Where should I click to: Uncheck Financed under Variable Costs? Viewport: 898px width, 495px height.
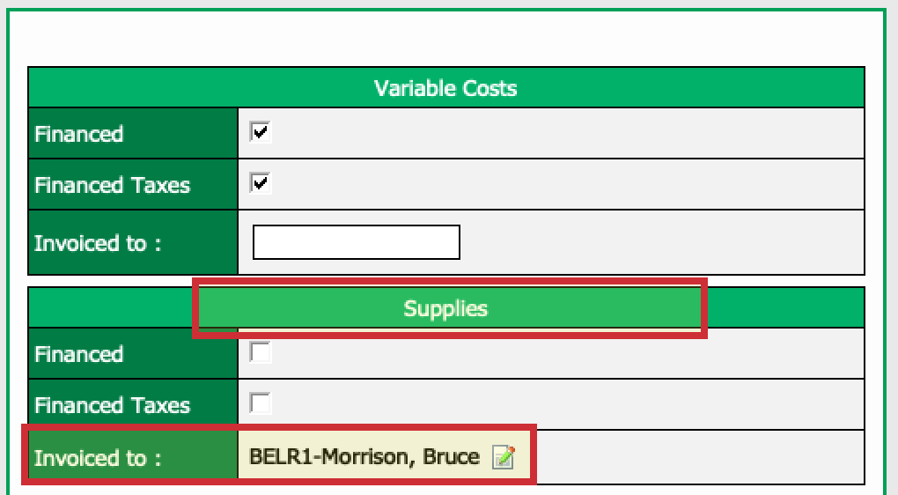click(x=260, y=132)
